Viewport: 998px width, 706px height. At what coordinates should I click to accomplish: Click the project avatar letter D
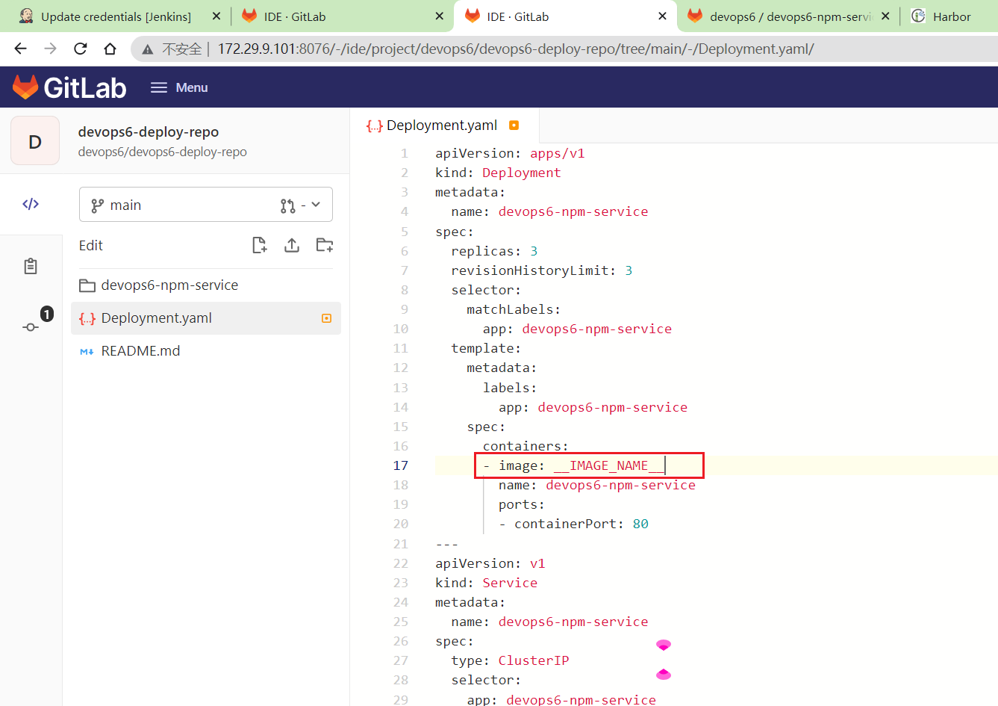35,141
